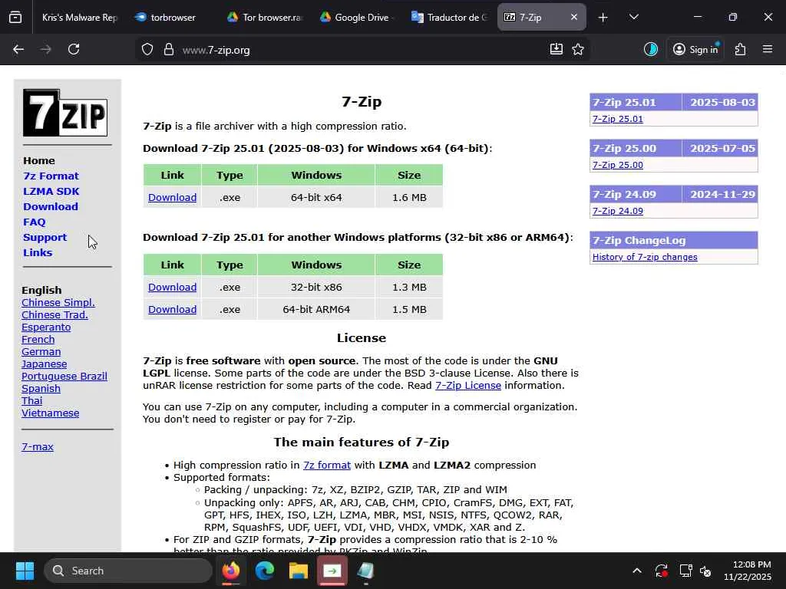Switch language to French
The height and width of the screenshot is (589, 786).
[38, 339]
